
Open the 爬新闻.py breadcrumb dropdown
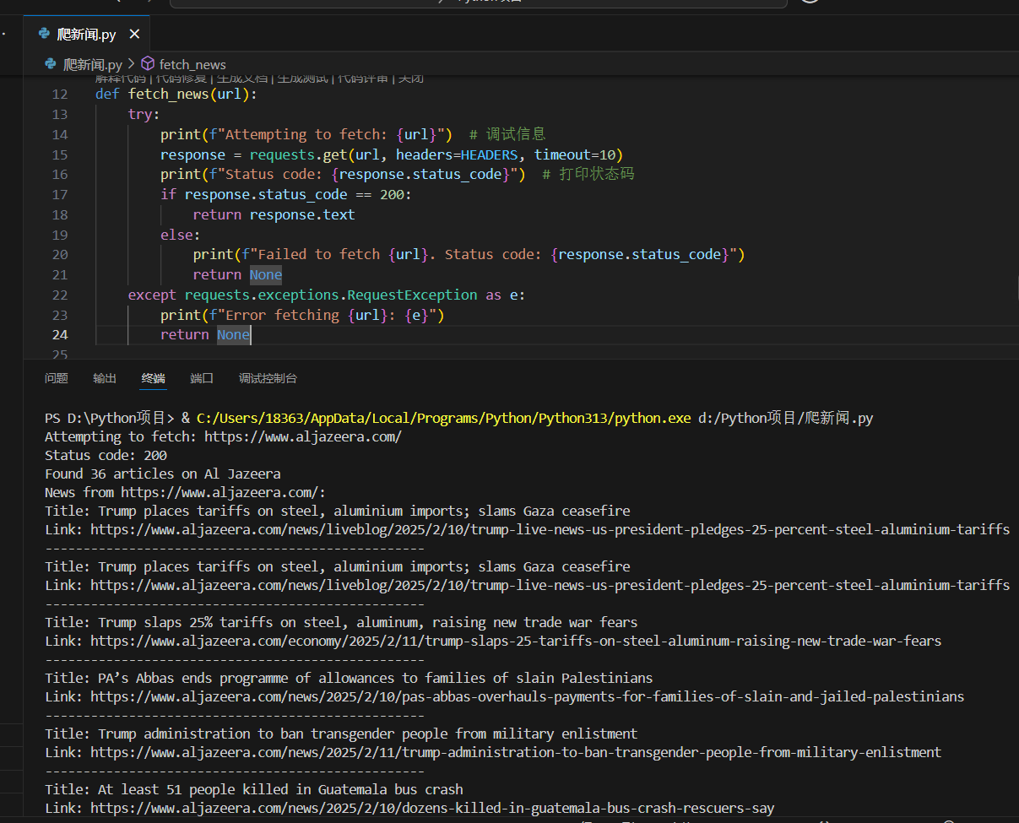coord(93,64)
